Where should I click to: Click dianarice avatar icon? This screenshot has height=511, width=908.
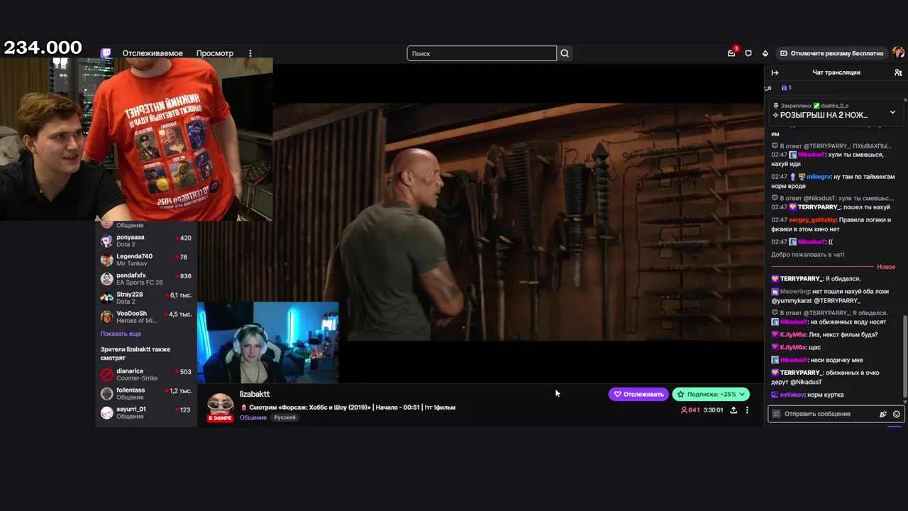pyautogui.click(x=106, y=375)
